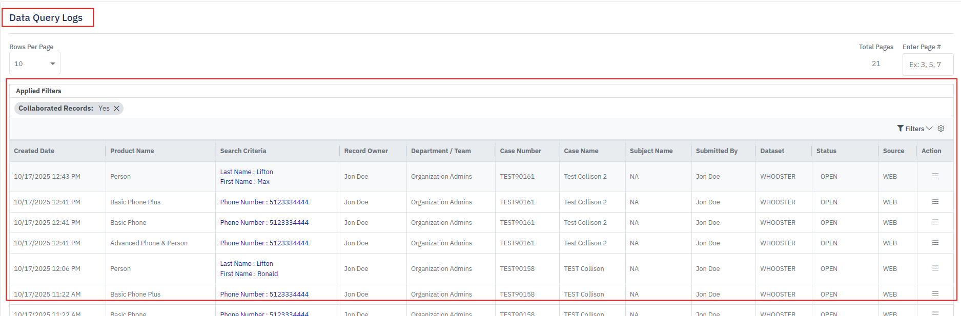The height and width of the screenshot is (316, 961).
Task: Open action menu for Advanced Phone & Person row
Action: pyautogui.click(x=935, y=243)
